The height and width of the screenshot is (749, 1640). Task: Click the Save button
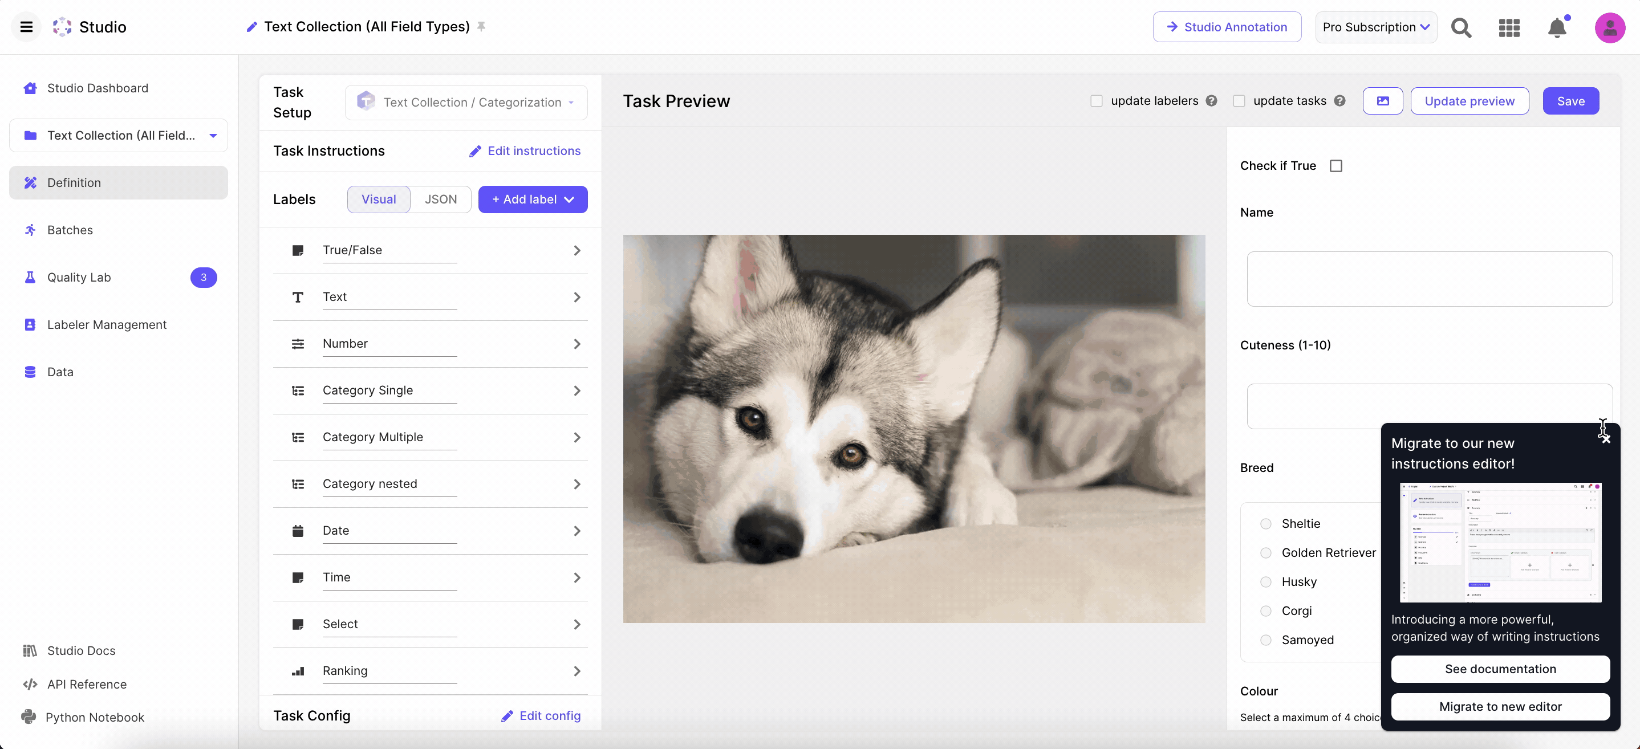tap(1570, 101)
